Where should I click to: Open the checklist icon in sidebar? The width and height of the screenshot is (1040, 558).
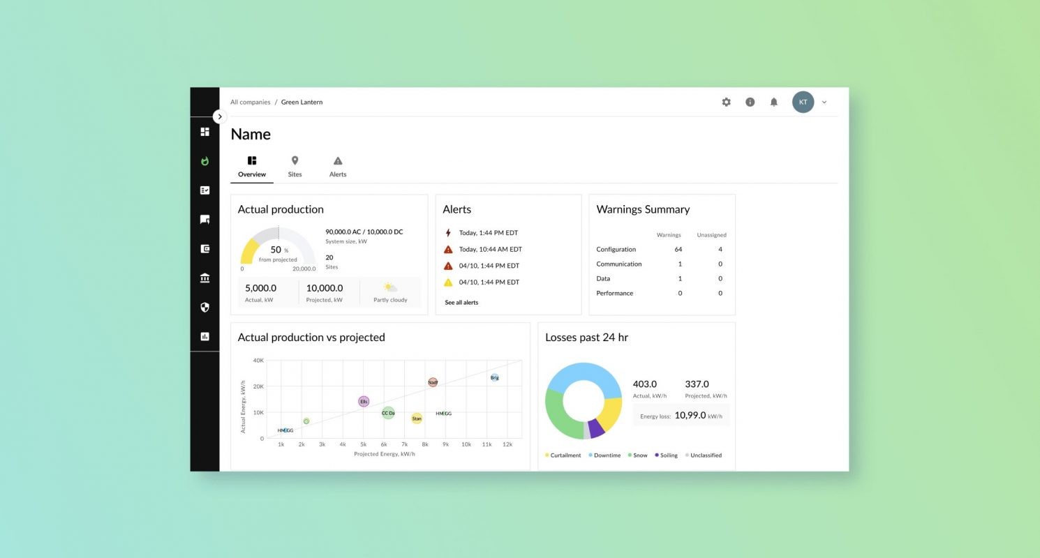(205, 190)
